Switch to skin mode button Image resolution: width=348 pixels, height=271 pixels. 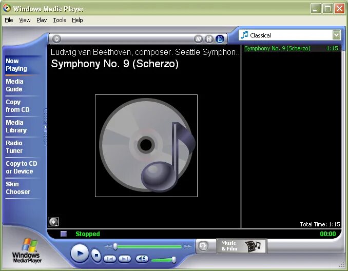click(203, 246)
